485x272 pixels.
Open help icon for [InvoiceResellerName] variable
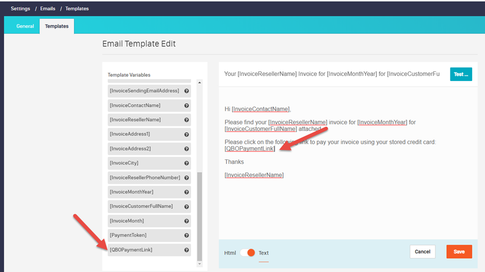(x=186, y=120)
